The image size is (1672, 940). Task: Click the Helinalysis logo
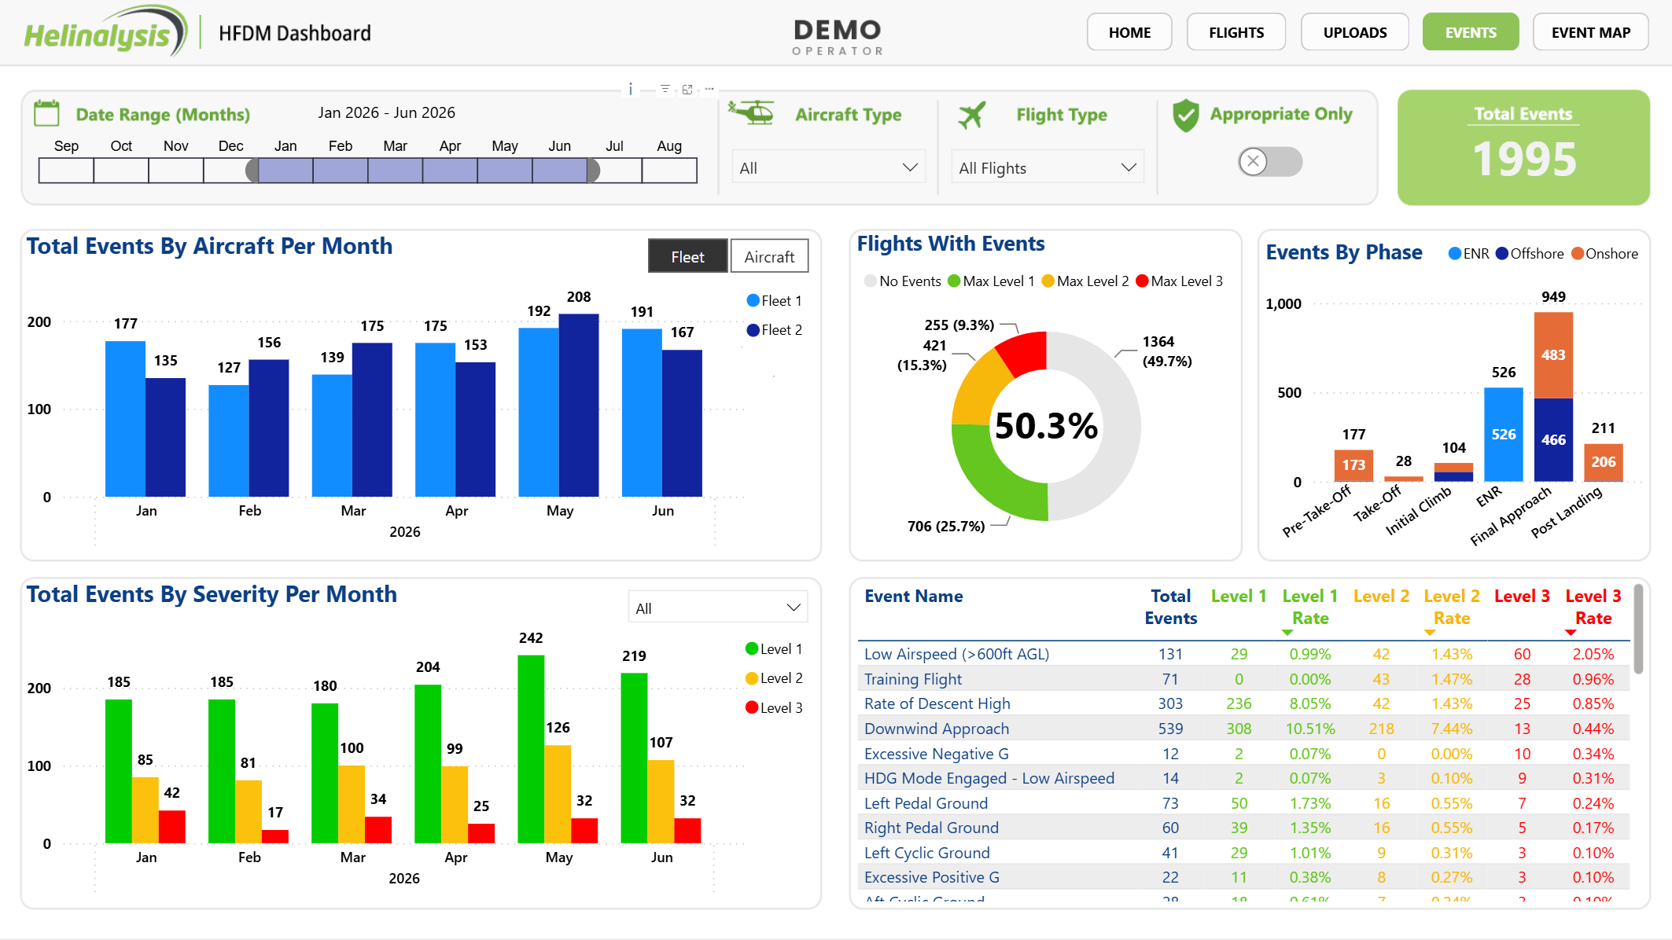[105, 31]
